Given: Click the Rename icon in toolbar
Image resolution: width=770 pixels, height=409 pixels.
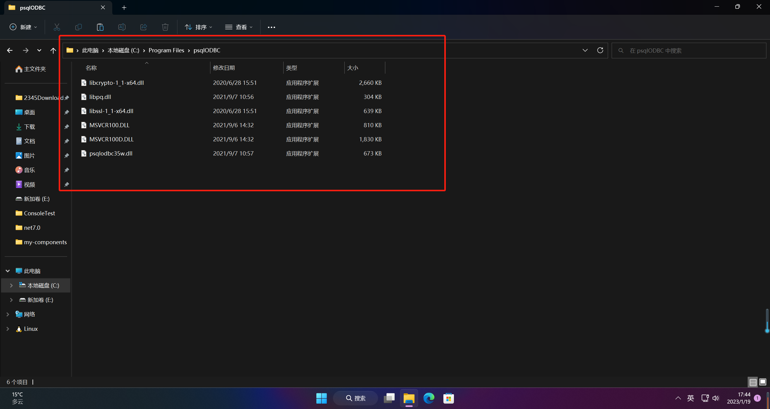Looking at the screenshot, I should (122, 27).
